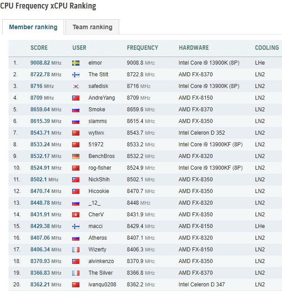The height and width of the screenshot is (294, 282).
Task: Click the Taiwan flag beside AndreYang
Action: pos(76,98)
